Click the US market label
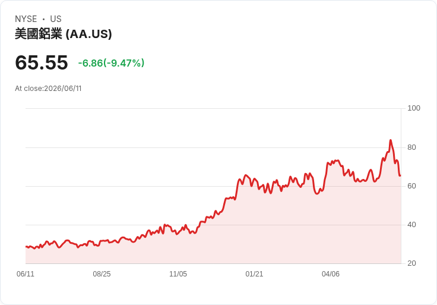437x305 pixels. [56, 19]
